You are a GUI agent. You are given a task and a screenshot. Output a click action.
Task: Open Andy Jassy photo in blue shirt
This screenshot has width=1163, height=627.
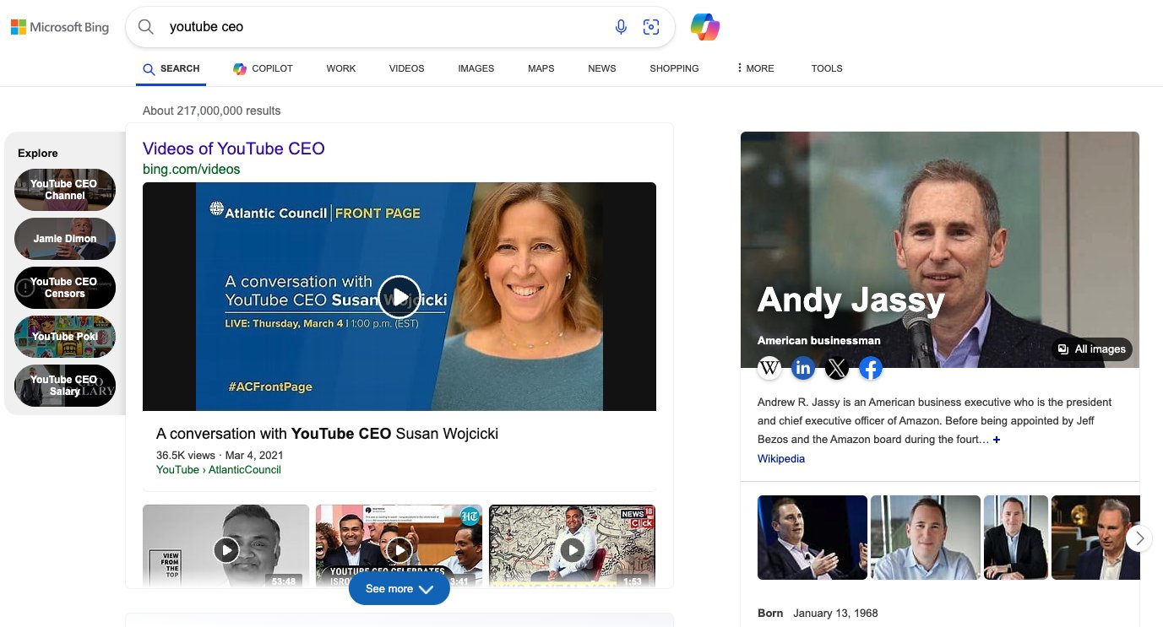[x=926, y=538]
